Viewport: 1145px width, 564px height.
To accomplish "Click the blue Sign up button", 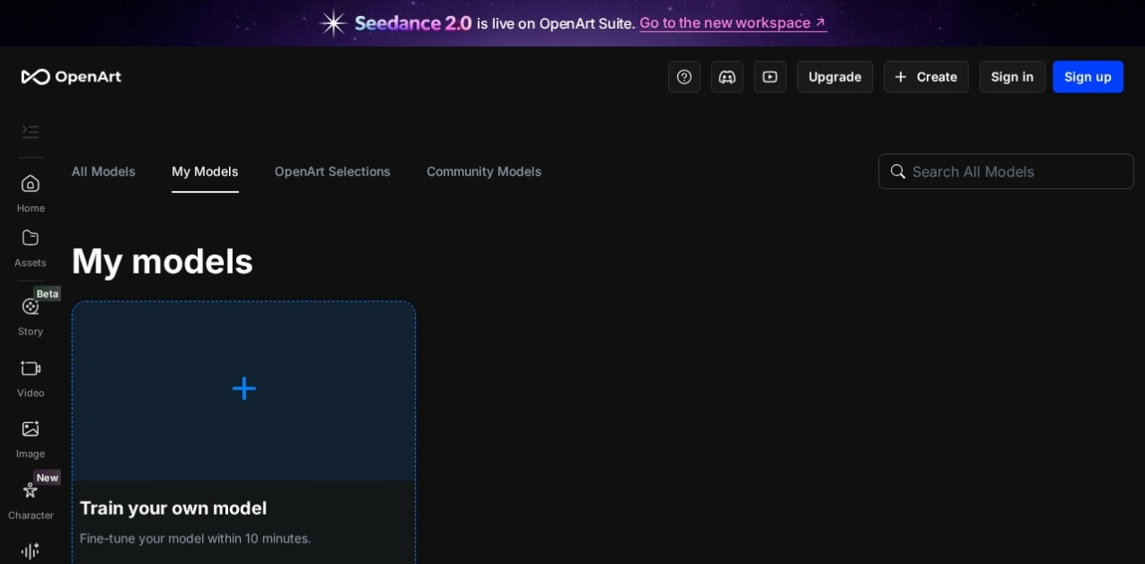I will [1088, 77].
